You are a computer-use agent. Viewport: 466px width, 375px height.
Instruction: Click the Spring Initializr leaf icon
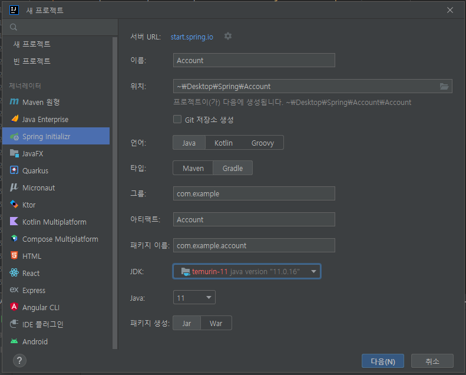point(14,136)
